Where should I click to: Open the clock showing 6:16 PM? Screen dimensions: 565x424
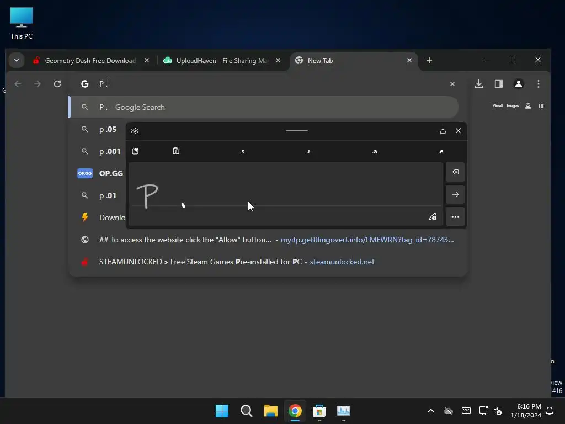coord(526,411)
